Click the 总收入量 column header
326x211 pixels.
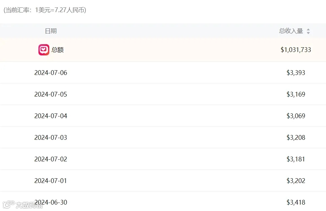[291, 31]
